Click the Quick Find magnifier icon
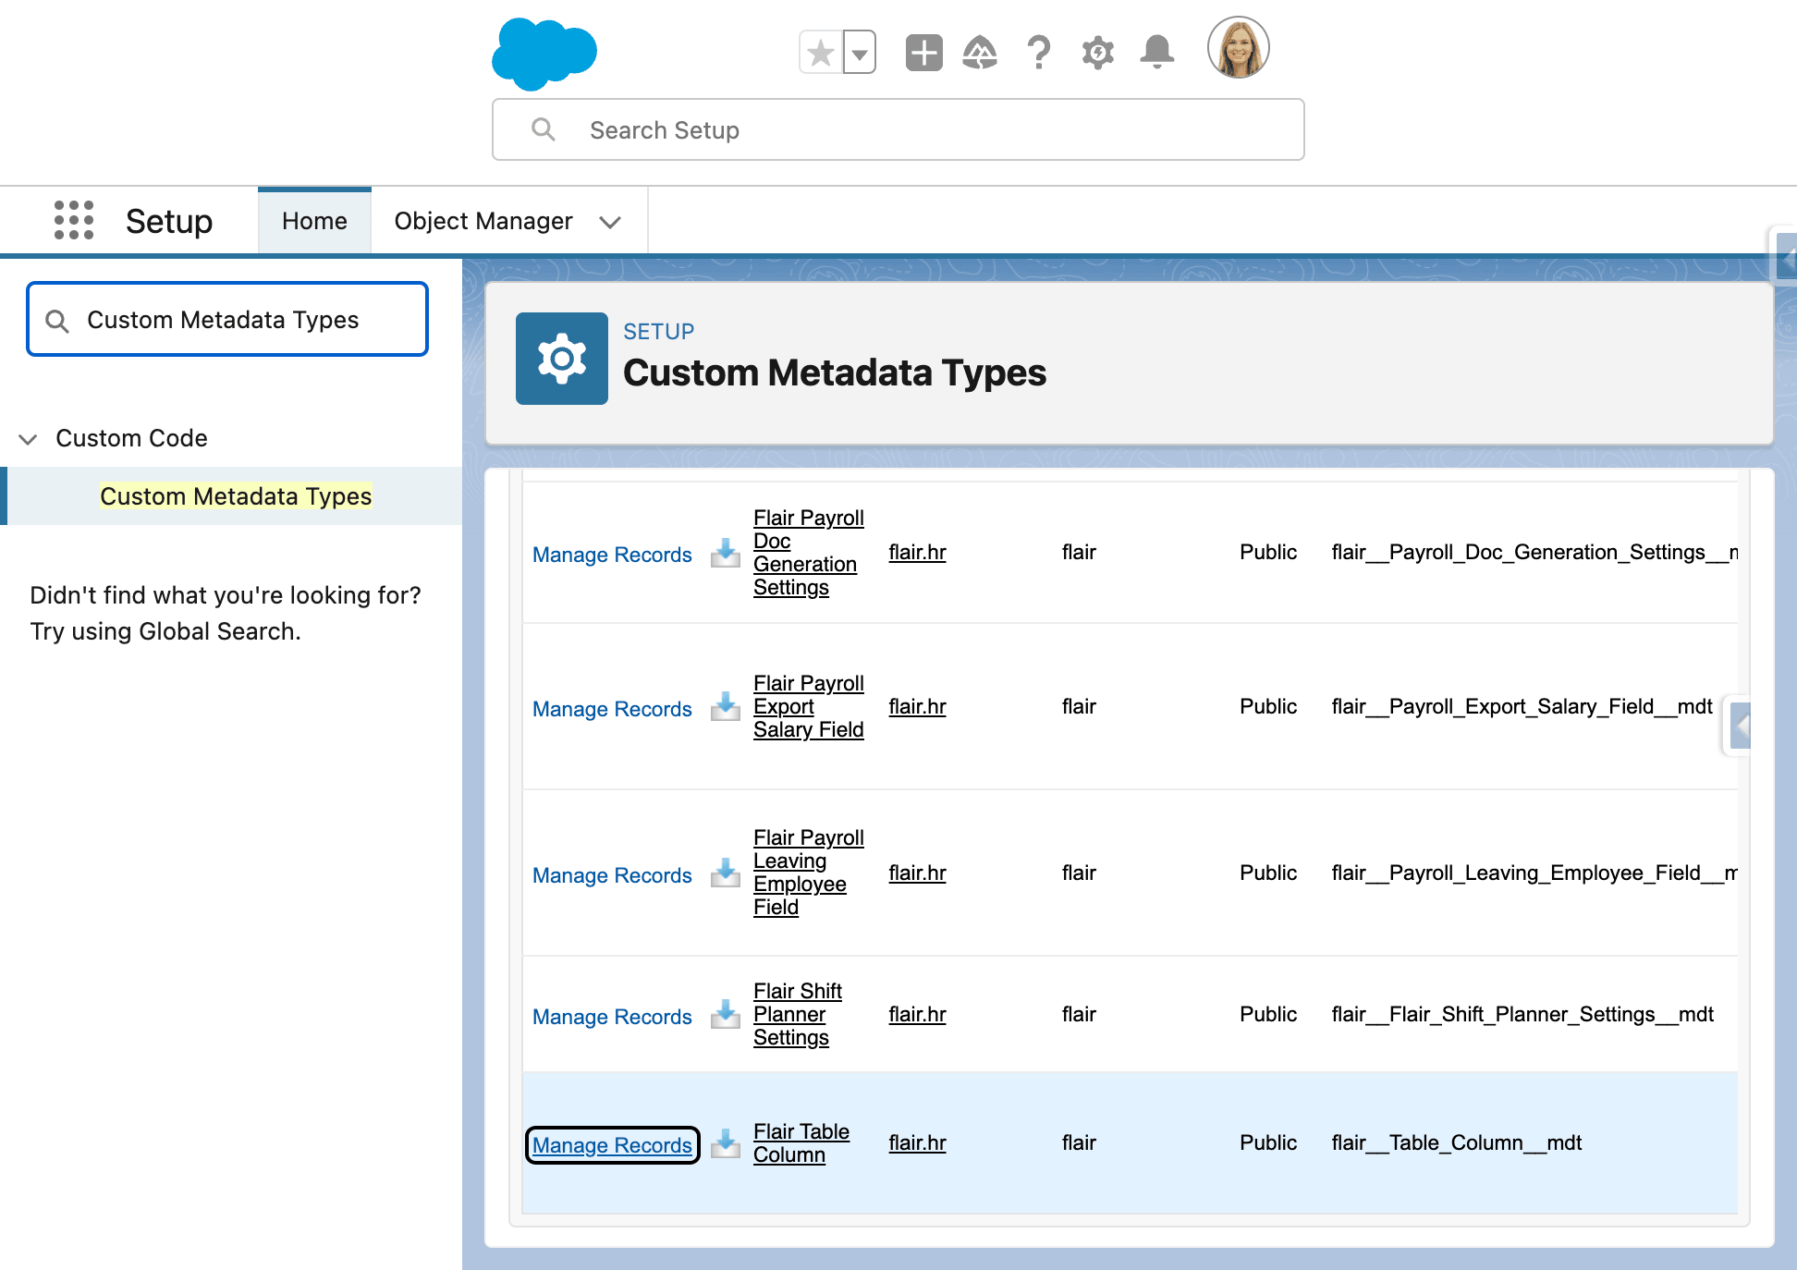 57,321
